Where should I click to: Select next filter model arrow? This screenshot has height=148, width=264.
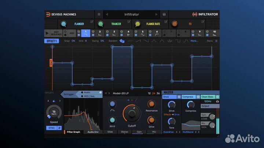click(109, 93)
